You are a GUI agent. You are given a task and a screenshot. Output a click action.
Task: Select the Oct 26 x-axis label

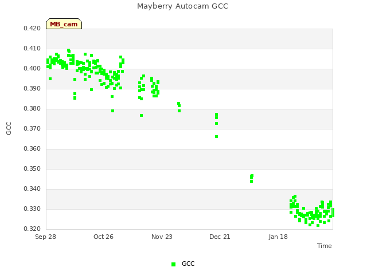click(103, 237)
